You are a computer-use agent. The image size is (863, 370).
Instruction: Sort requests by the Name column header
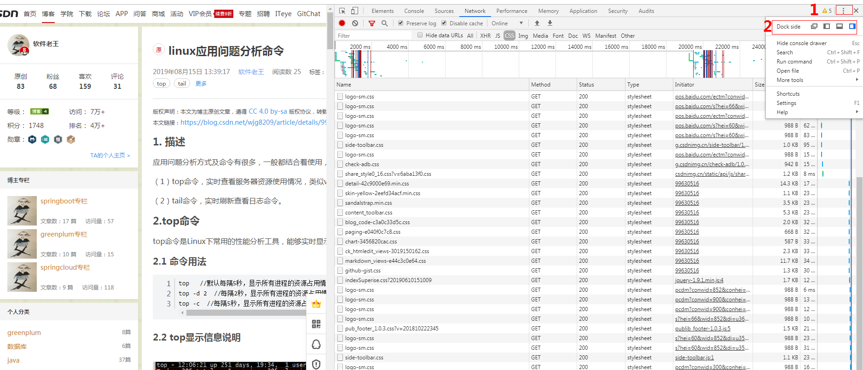[x=432, y=85]
